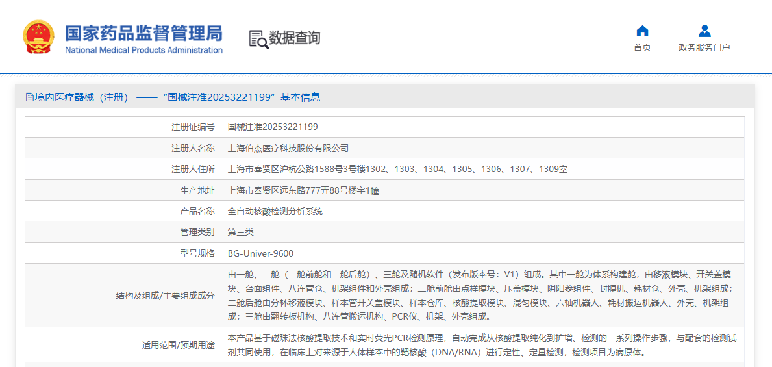This screenshot has width=772, height=367.
Task: Click the national emblem logo
Action: (39, 38)
